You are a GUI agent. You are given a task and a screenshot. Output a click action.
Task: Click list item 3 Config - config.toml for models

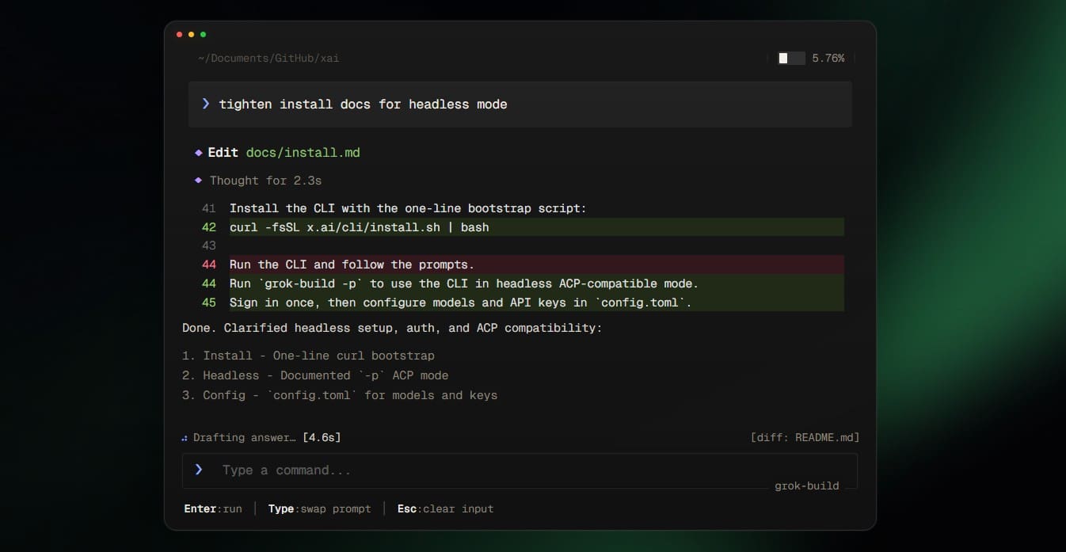[340, 395]
